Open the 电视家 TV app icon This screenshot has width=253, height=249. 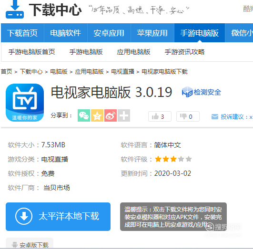(25, 103)
